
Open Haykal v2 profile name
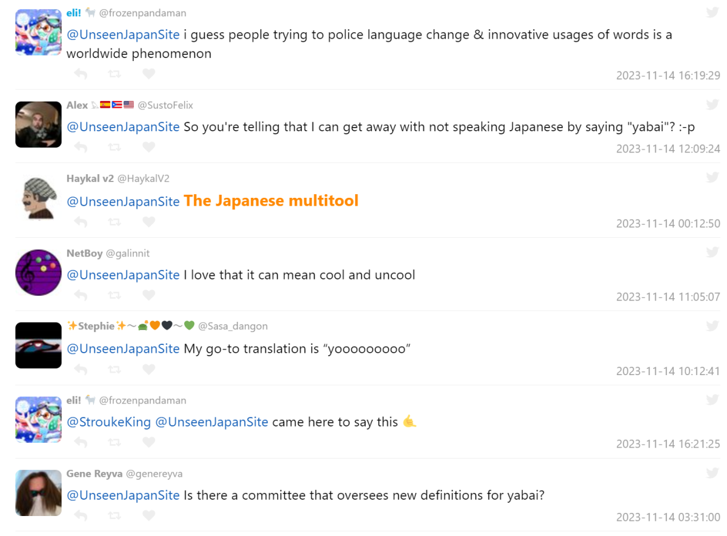[90, 178]
